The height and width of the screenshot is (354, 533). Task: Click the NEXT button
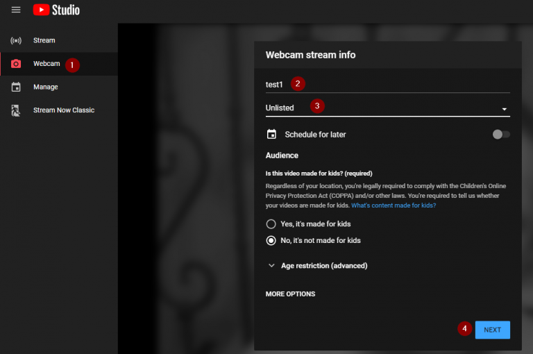click(492, 330)
